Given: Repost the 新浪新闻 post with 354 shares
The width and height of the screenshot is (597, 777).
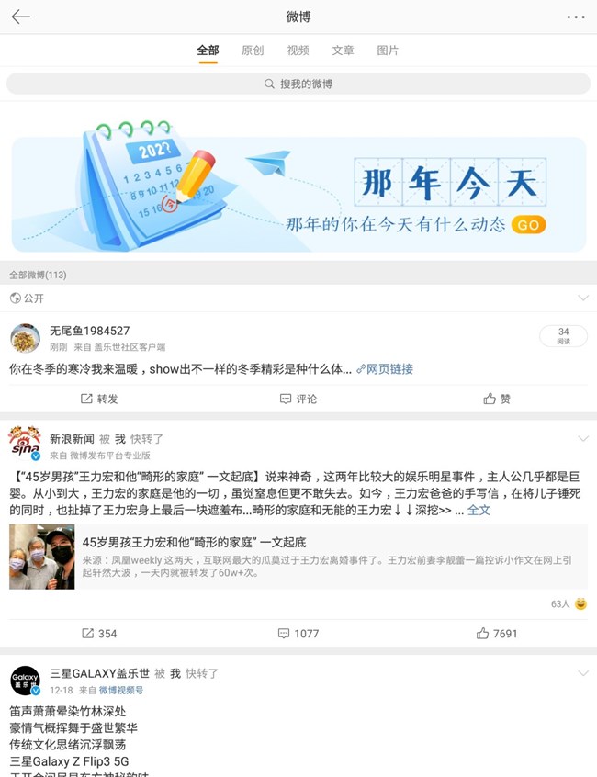Looking at the screenshot, I should (x=99, y=634).
